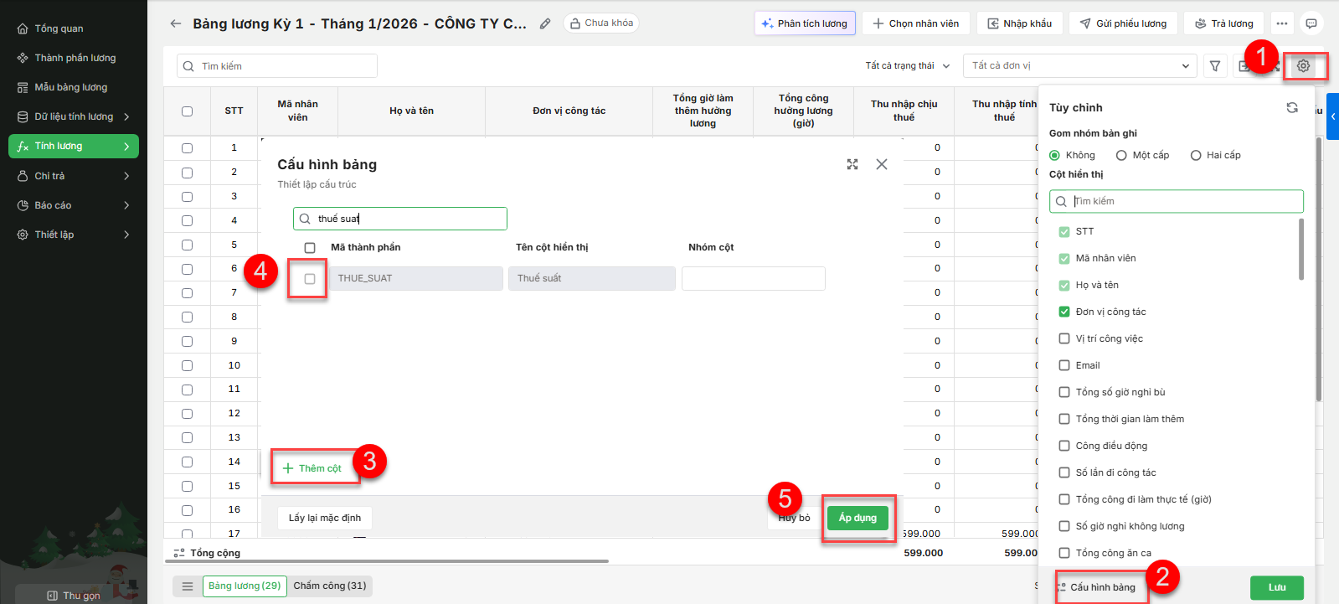The width and height of the screenshot is (1339, 604).
Task: Click the main table Tìm kiếm search box
Action: click(x=277, y=66)
